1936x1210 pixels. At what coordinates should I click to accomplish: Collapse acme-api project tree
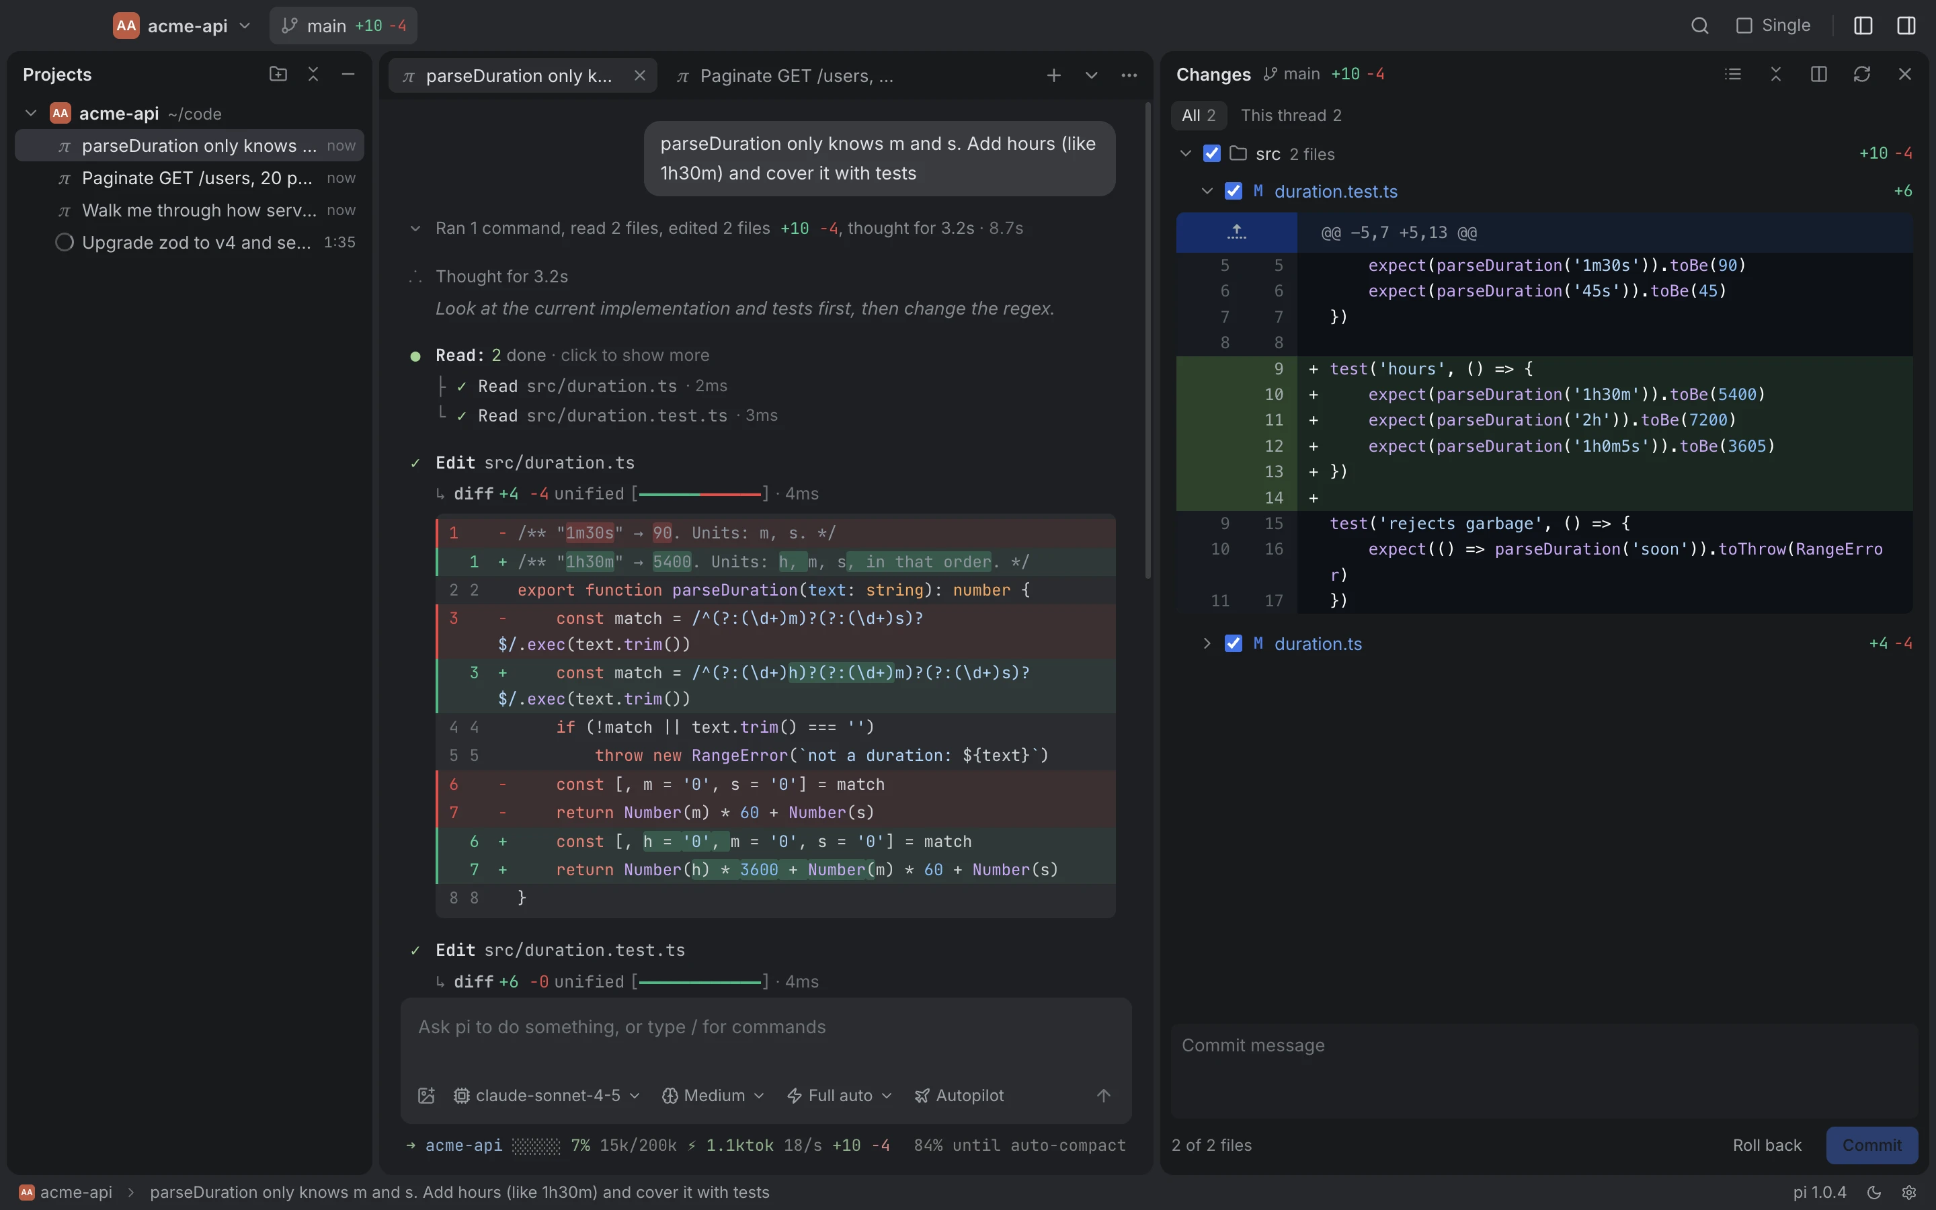[x=31, y=114]
